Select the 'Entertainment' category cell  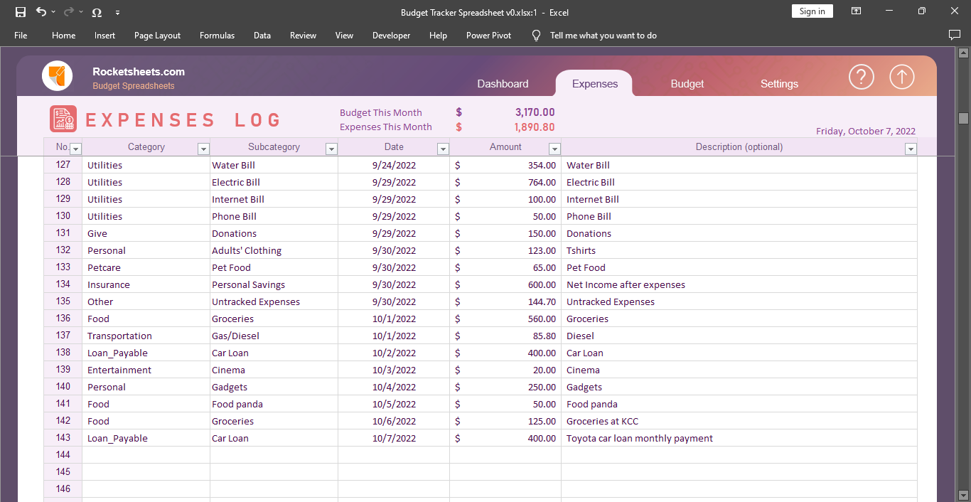pos(146,370)
